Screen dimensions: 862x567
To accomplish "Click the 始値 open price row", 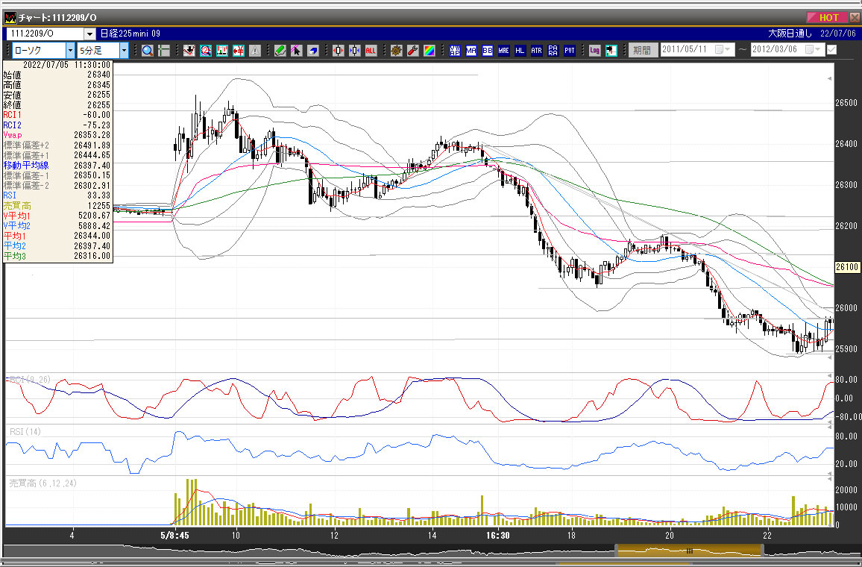I will [x=57, y=75].
